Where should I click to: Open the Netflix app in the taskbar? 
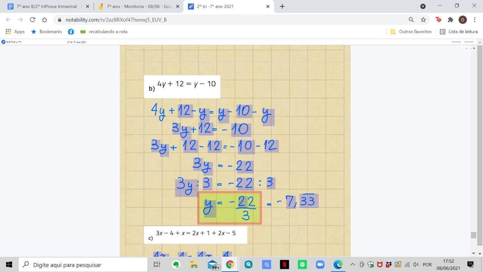pyautogui.click(x=284, y=264)
